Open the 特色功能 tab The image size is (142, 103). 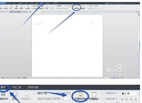click(34, 87)
